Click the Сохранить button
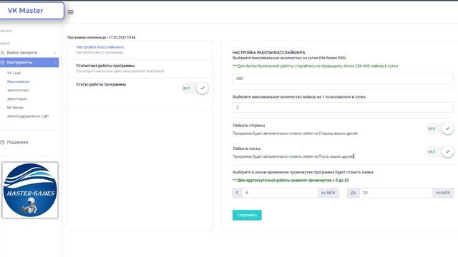The height and width of the screenshot is (257, 458). coord(247,215)
